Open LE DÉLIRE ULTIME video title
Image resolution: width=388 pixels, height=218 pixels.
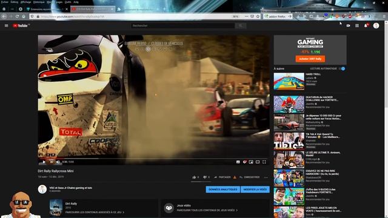coord(323,154)
